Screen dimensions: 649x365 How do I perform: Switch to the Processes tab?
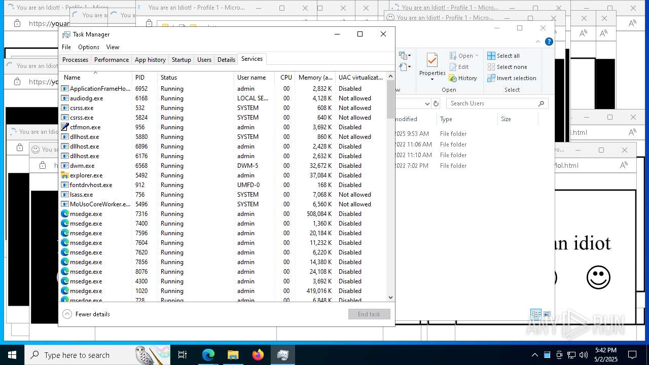point(75,60)
